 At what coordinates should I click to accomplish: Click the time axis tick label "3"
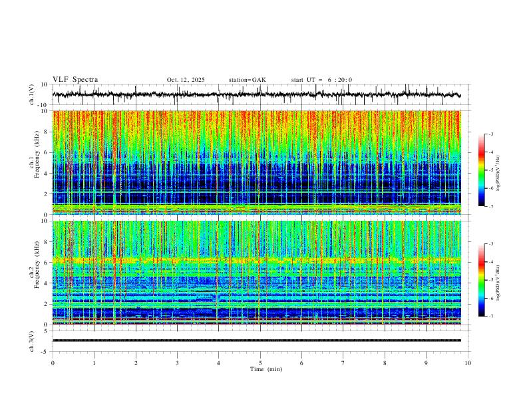point(177,363)
